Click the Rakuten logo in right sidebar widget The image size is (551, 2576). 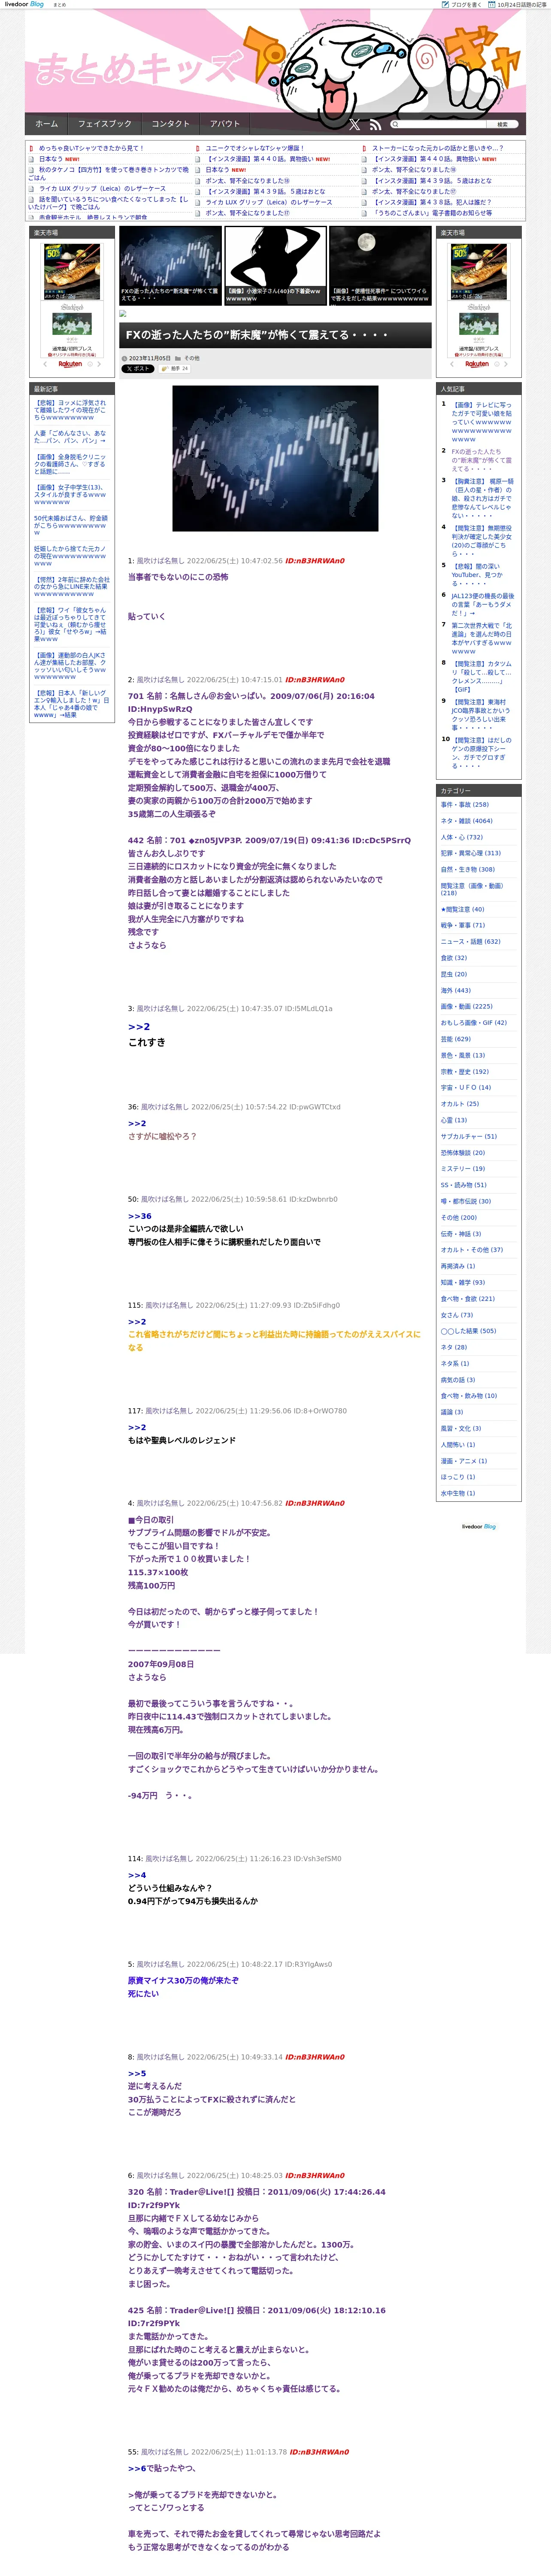click(x=478, y=364)
